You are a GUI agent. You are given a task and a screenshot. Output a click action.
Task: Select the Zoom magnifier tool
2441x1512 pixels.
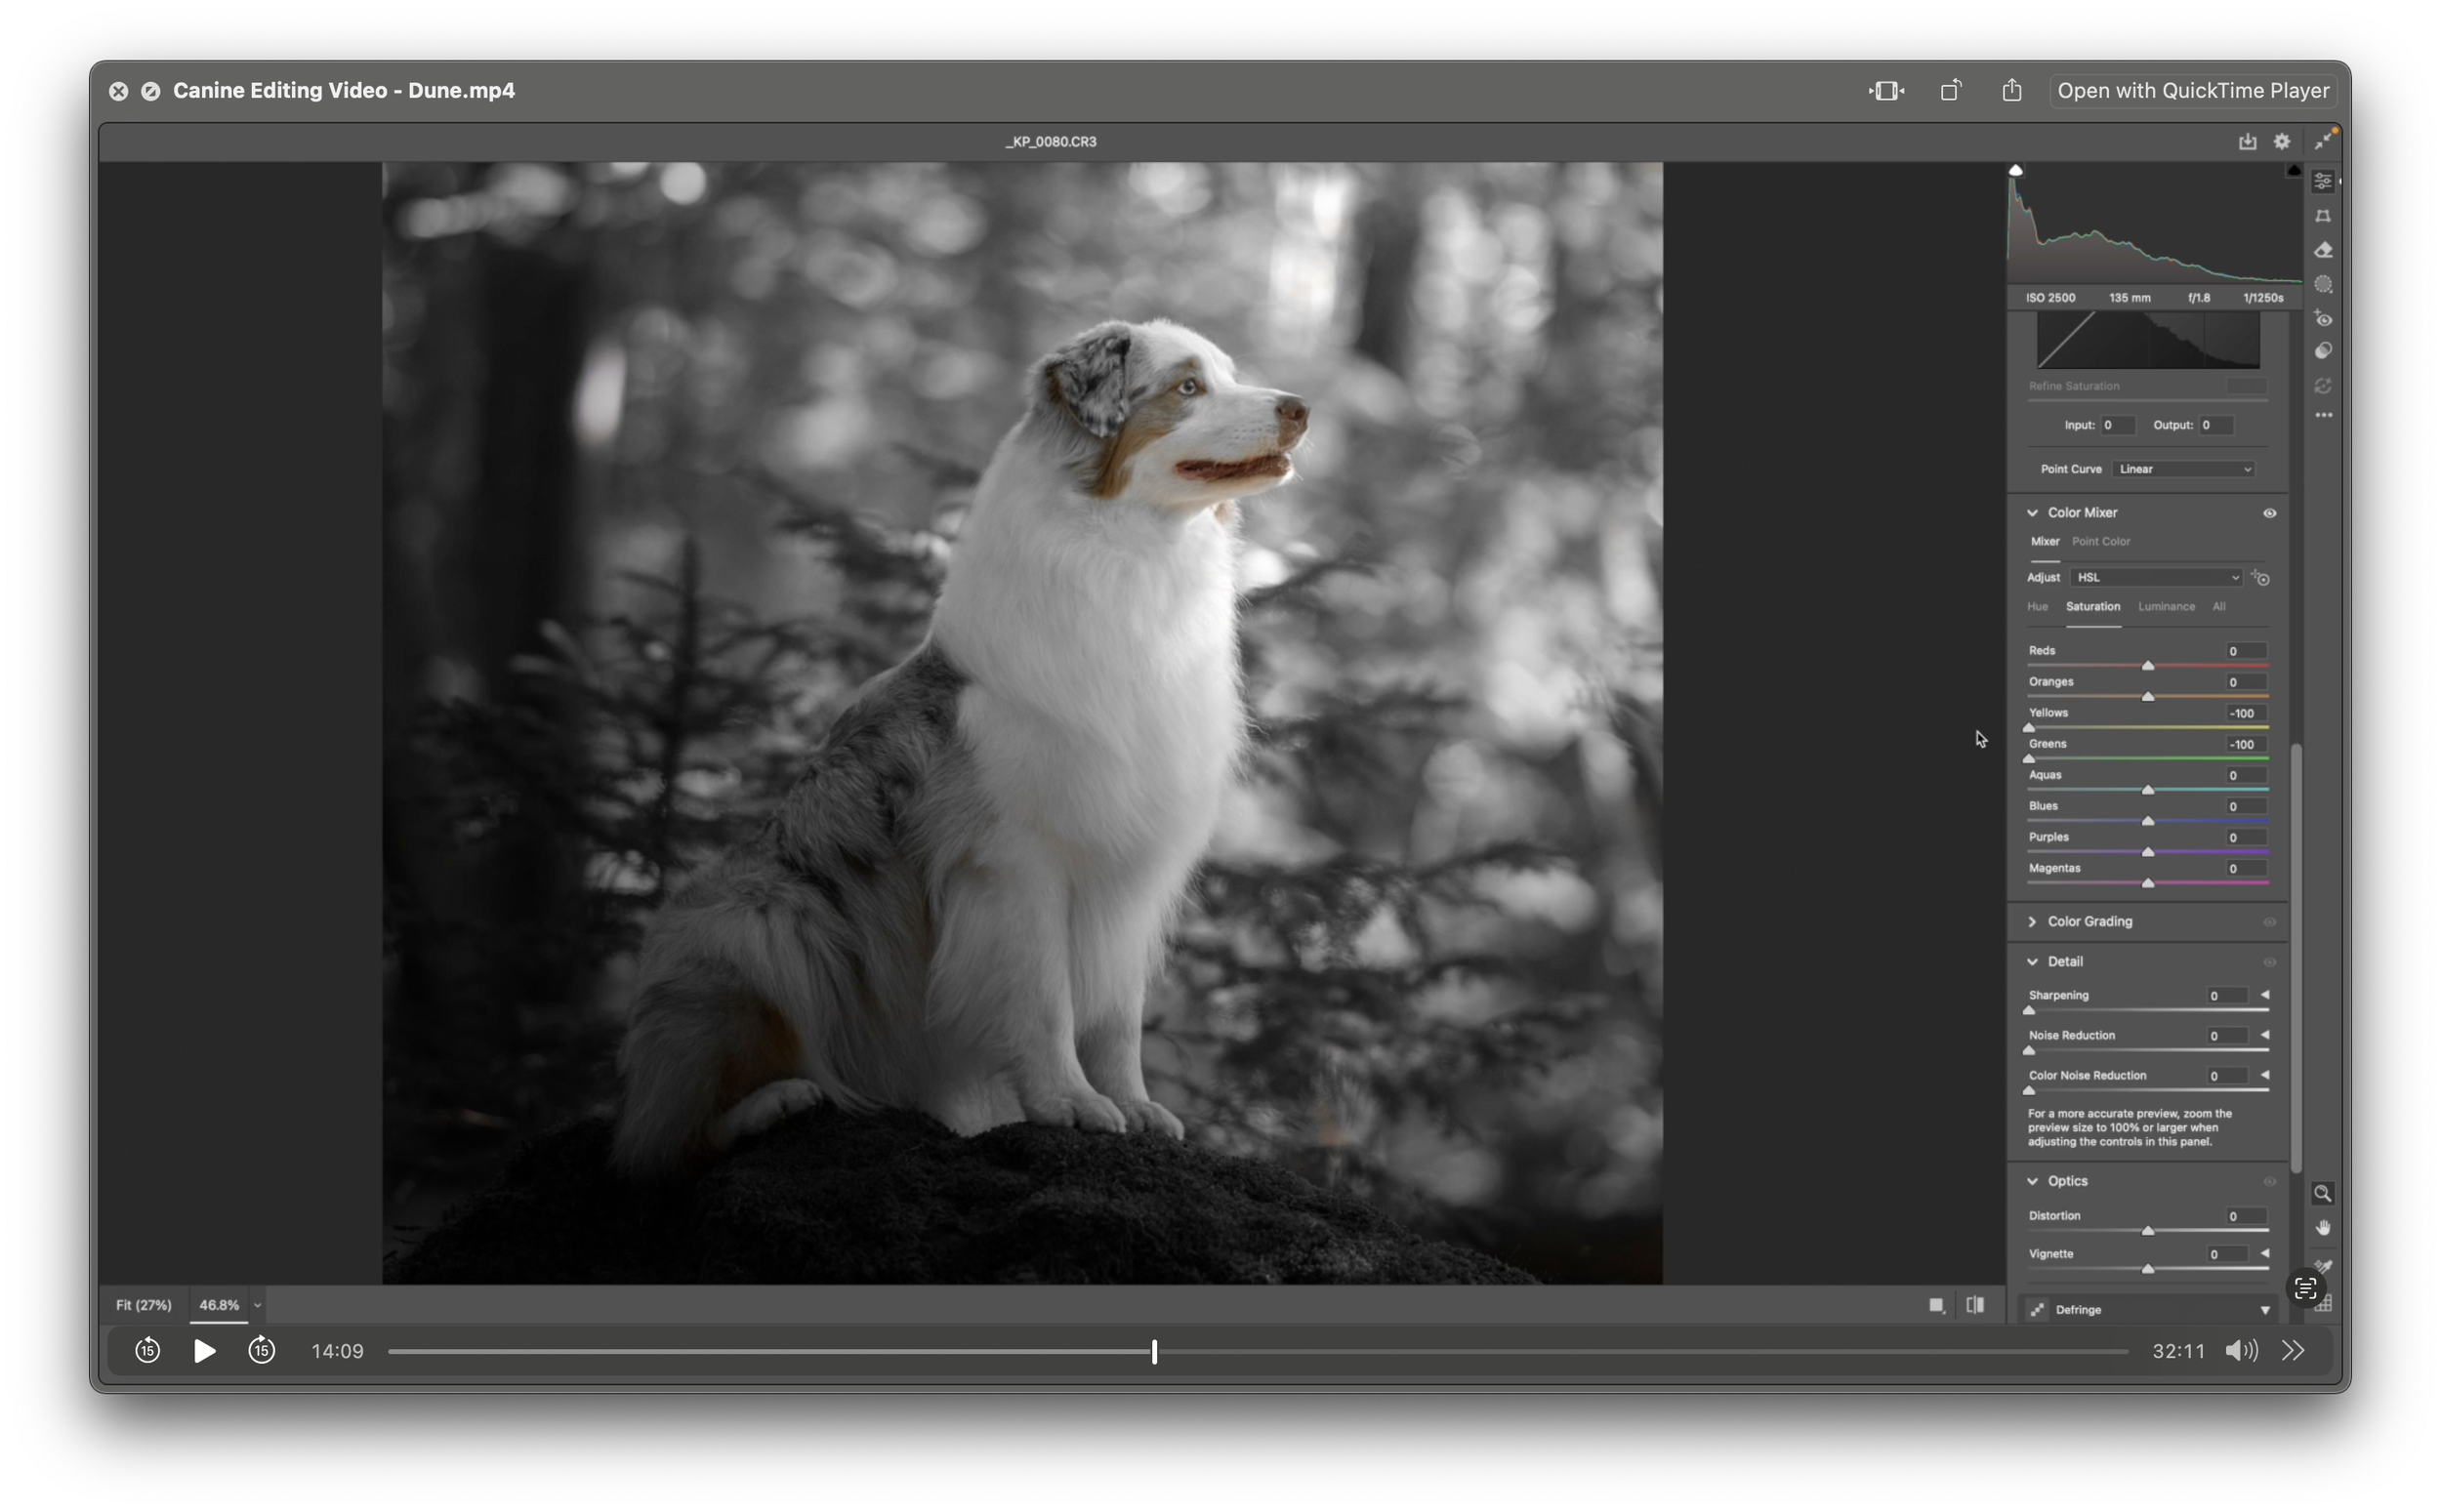click(x=2322, y=1193)
